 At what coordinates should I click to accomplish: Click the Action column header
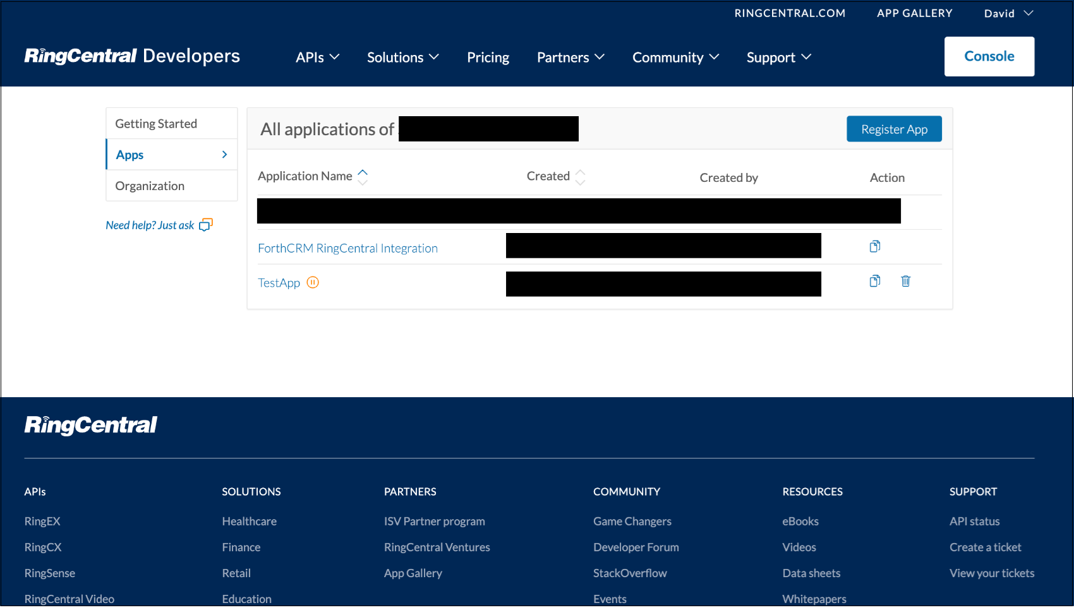[887, 177]
